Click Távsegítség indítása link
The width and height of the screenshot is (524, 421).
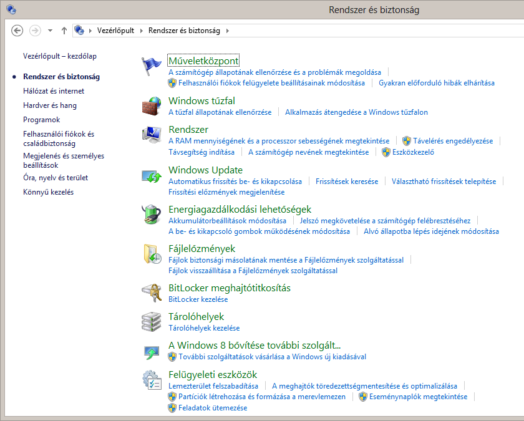201,152
